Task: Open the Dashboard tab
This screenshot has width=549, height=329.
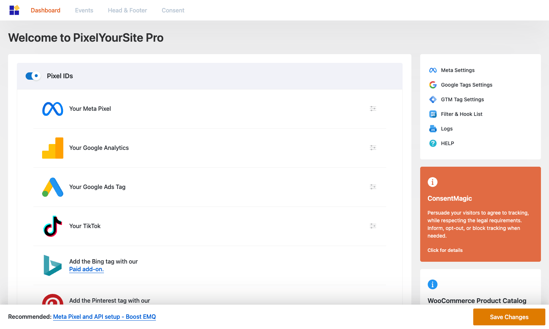Action: pyautogui.click(x=45, y=10)
